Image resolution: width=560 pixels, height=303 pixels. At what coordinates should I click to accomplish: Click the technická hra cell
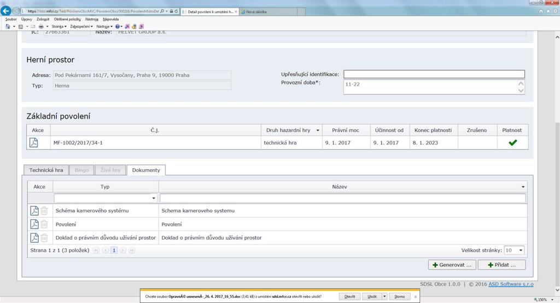(x=291, y=142)
